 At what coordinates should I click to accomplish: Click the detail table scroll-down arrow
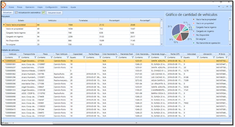pos(230,116)
